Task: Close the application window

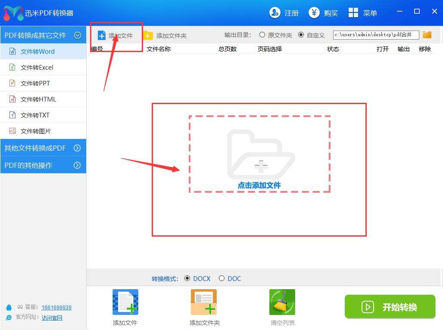Action: tap(434, 11)
